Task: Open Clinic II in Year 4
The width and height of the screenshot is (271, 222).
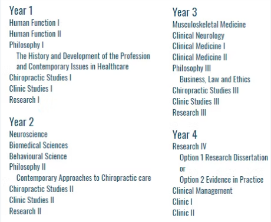Action: click(183, 213)
